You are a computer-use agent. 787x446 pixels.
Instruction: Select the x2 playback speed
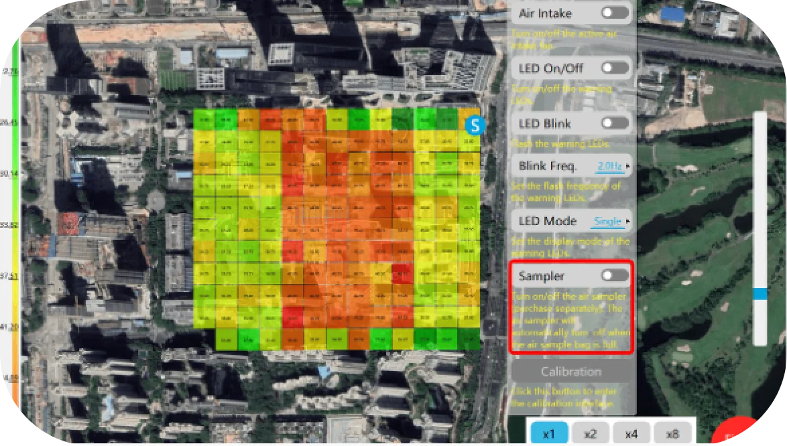click(x=590, y=433)
